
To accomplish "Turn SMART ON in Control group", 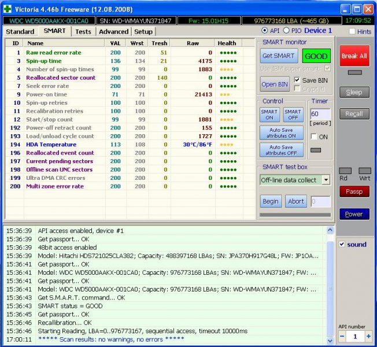I will pos(269,115).
